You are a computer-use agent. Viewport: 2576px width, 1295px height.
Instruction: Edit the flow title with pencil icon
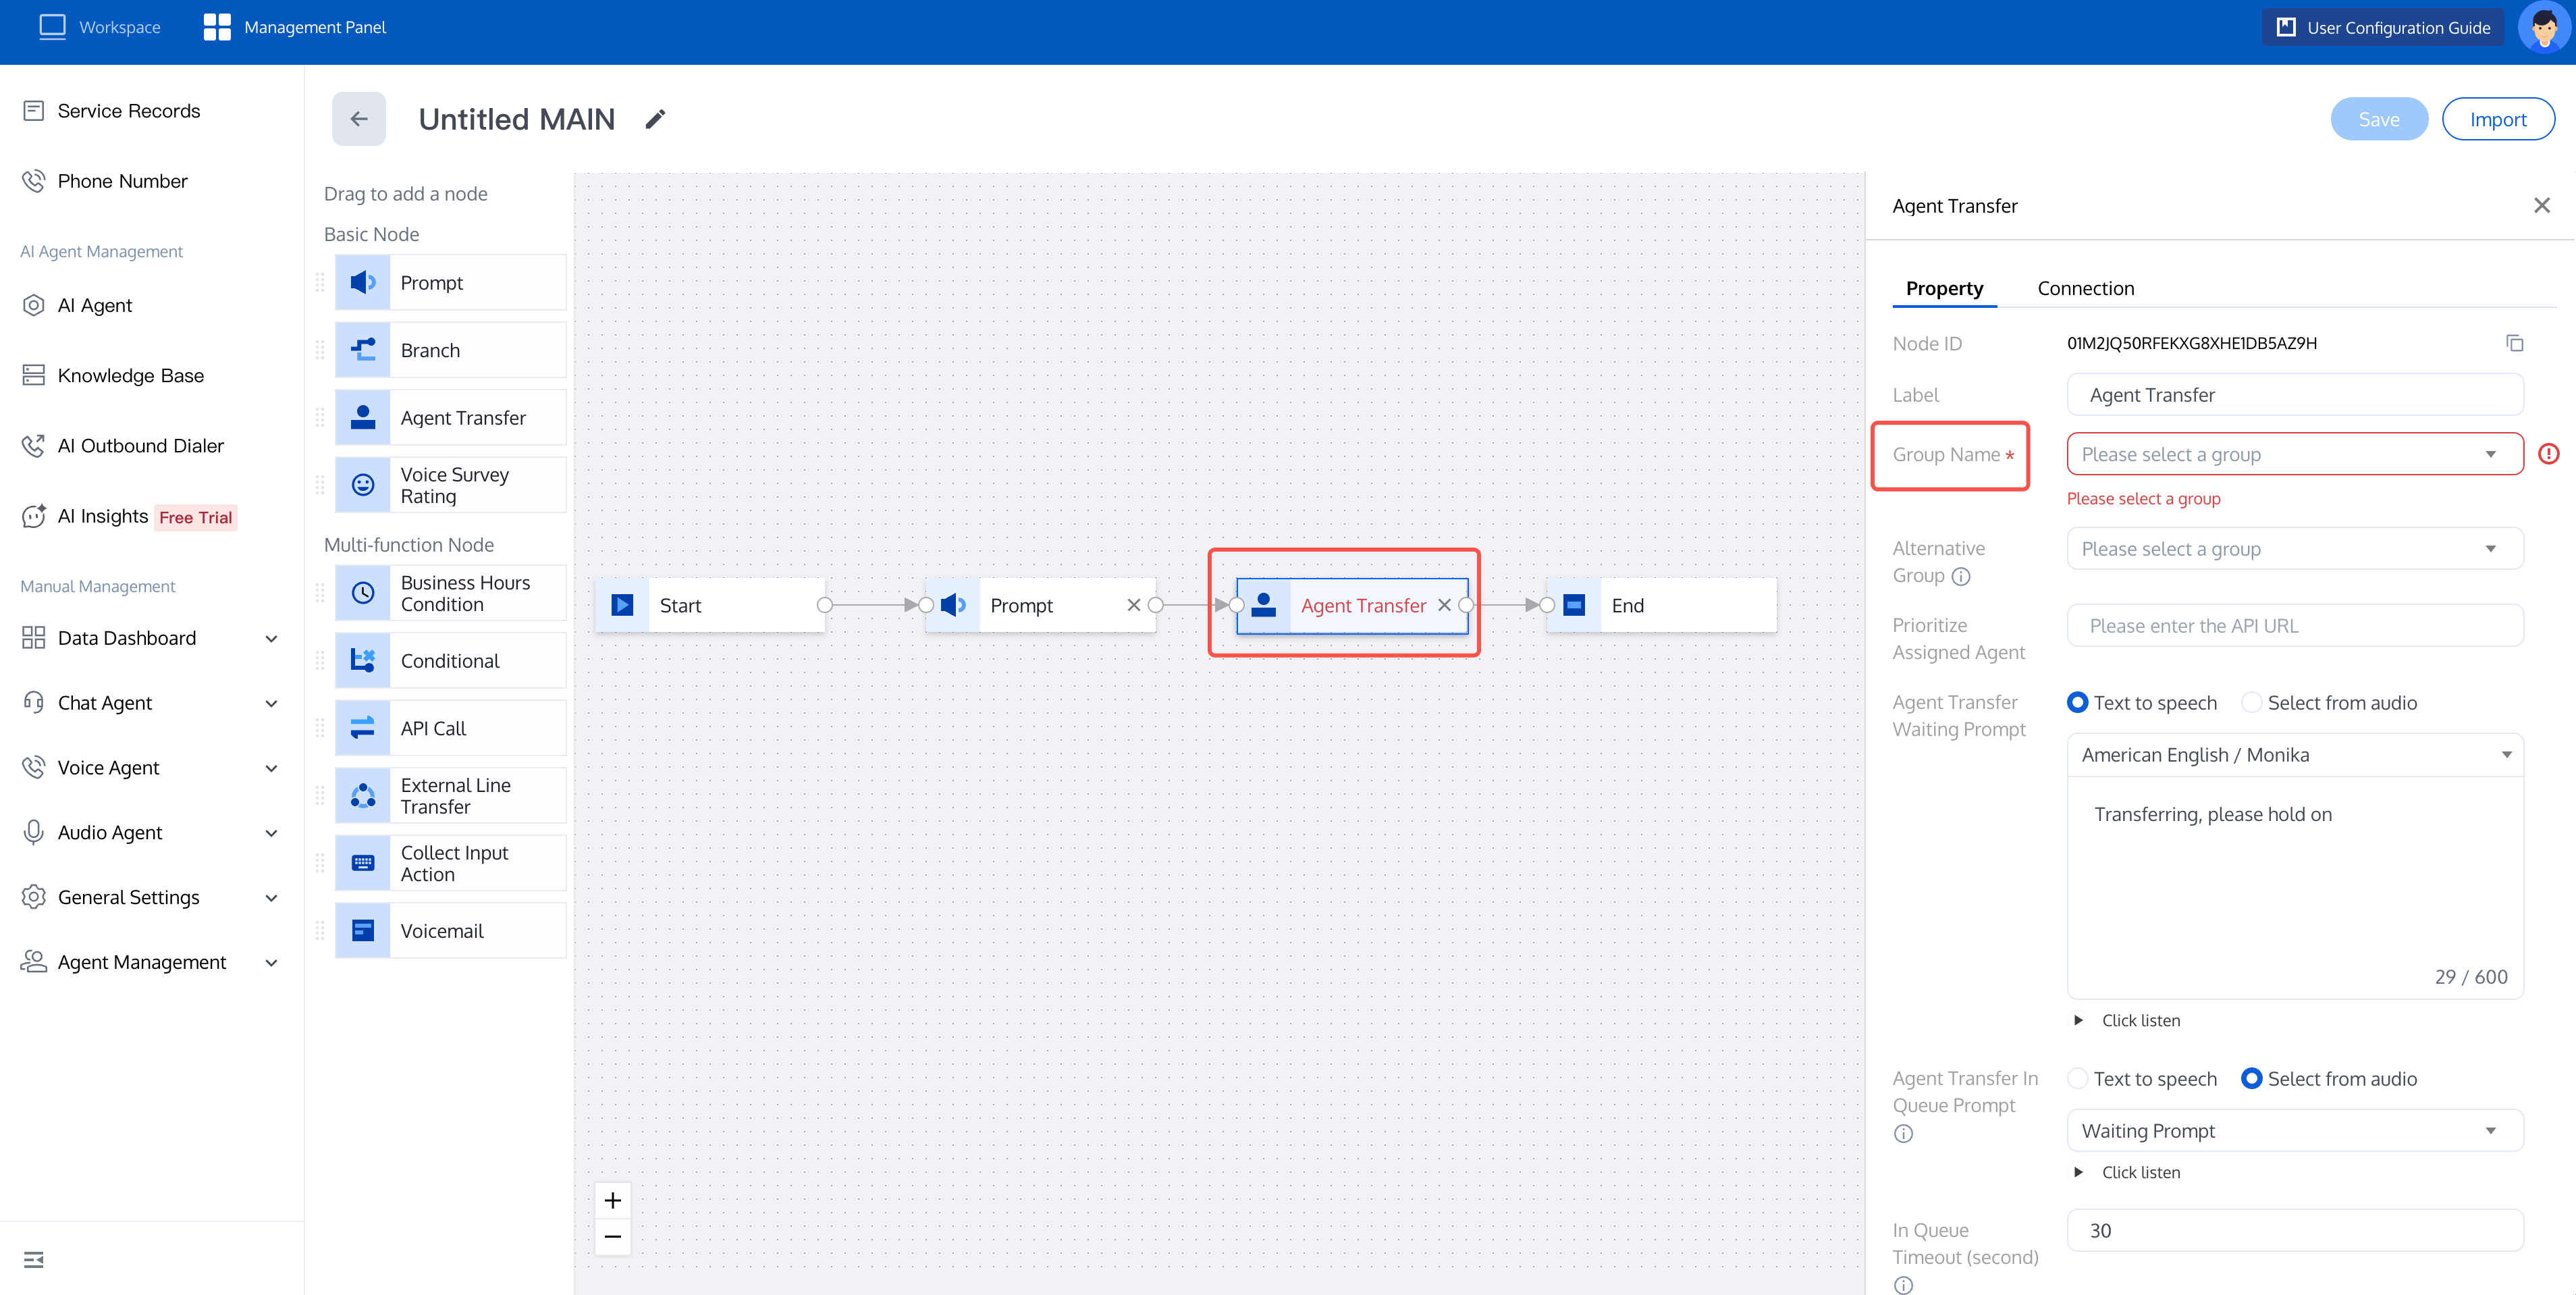(655, 120)
